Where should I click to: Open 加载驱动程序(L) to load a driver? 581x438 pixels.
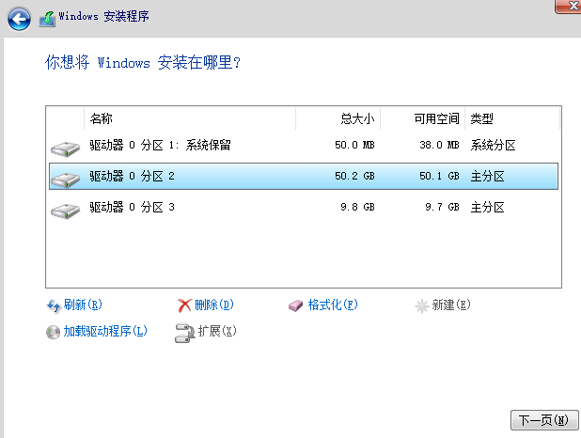(x=105, y=332)
